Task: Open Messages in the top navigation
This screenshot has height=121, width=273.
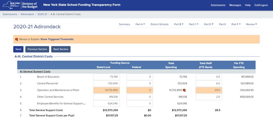Action: pos(235,5)
